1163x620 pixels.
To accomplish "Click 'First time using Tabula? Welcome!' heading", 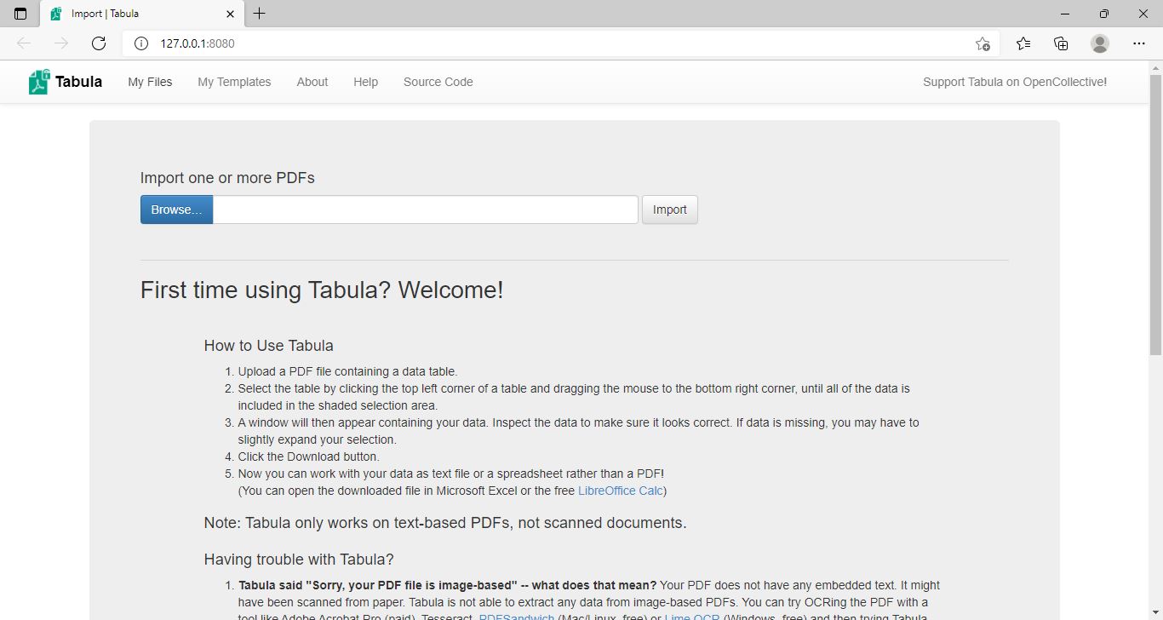I will 322,290.
